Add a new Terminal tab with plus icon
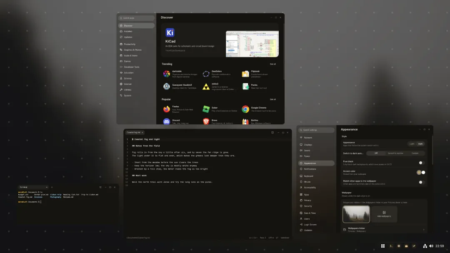This screenshot has width=450, height=253. [x=52, y=187]
